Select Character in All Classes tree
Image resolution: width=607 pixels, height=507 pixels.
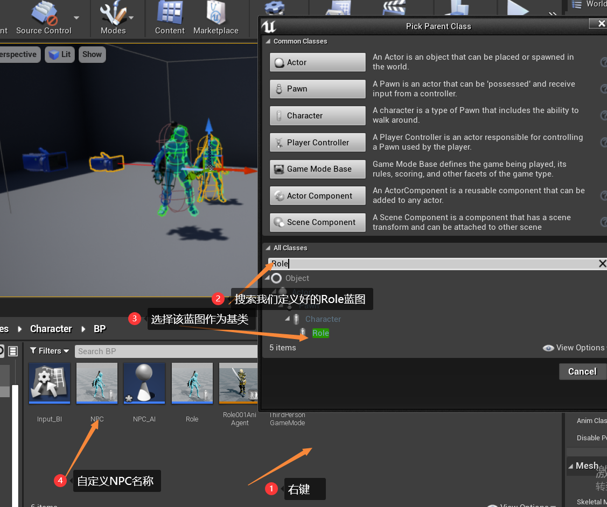(323, 319)
